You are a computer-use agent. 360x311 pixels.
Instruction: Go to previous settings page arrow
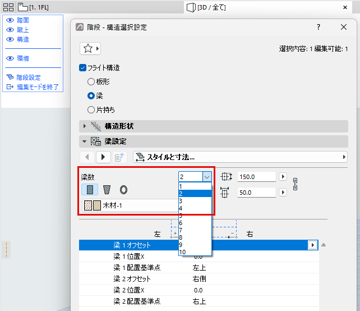coord(87,157)
